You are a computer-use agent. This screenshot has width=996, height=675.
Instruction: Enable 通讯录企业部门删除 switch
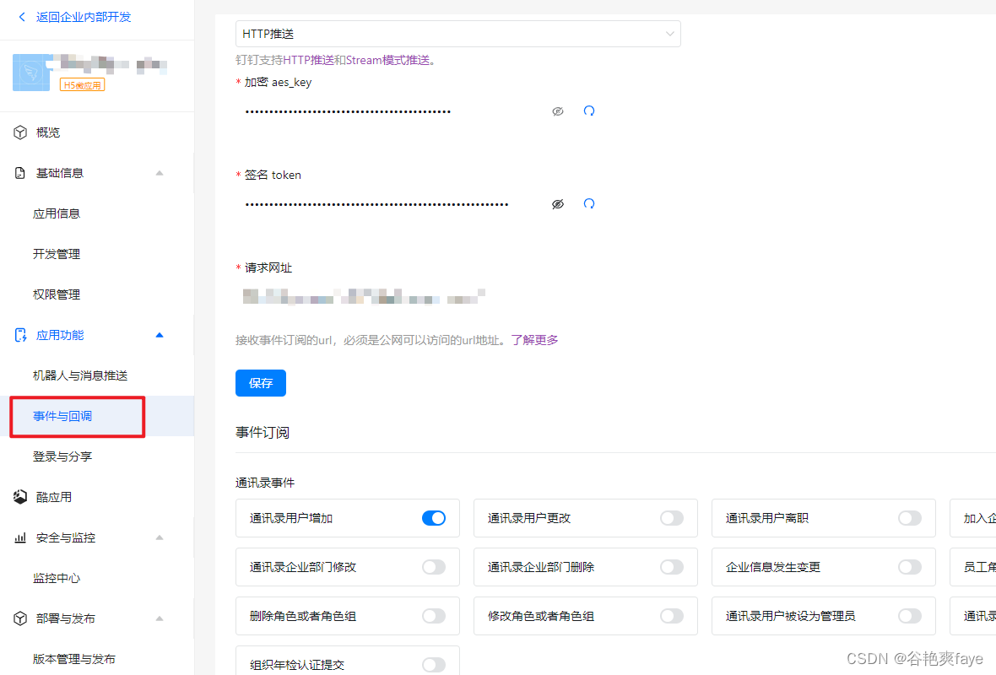pos(671,567)
